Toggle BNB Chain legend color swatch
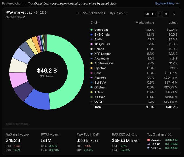Image resolution: width=184 pixels, height=157 pixels. (91, 34)
